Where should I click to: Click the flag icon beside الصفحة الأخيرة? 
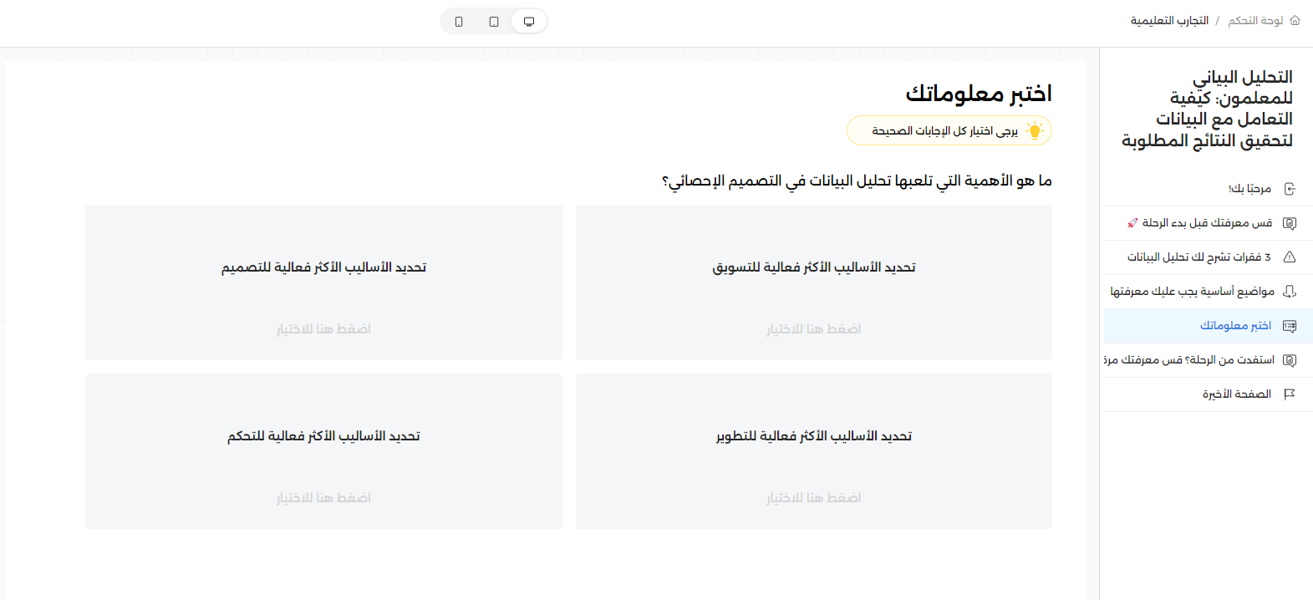pyautogui.click(x=1290, y=394)
